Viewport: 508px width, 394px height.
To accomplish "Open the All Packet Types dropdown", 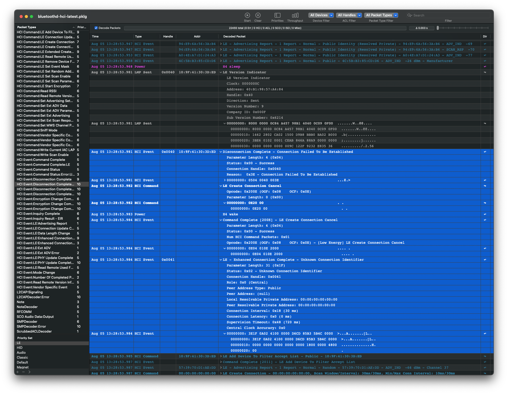I will click(381, 15).
